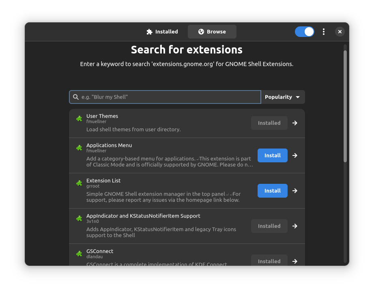The height and width of the screenshot is (293, 374).
Task: Click the Extension List puzzle icon
Action: pyautogui.click(x=79, y=183)
